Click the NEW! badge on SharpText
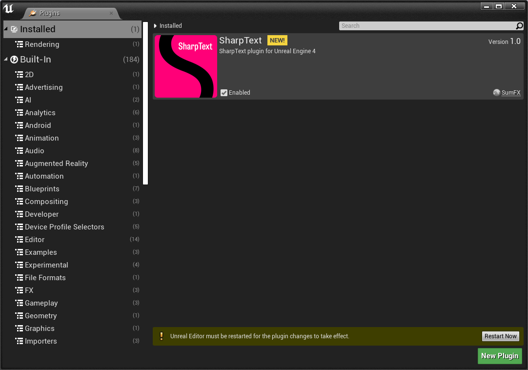 pos(277,41)
